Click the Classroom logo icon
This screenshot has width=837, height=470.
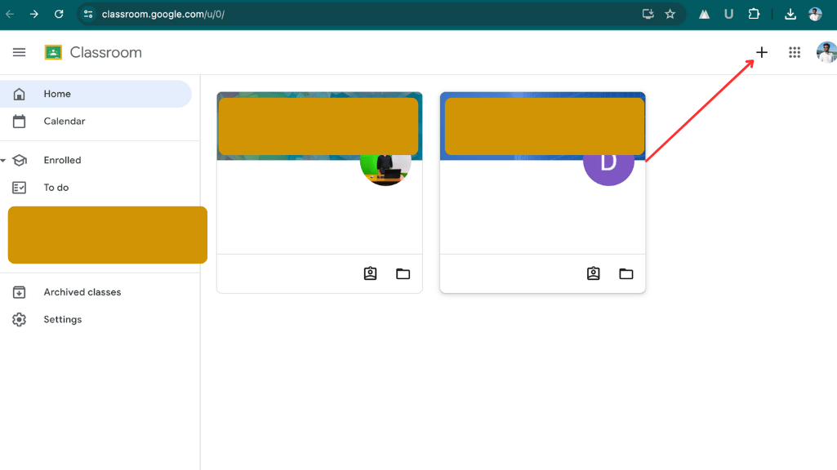53,51
